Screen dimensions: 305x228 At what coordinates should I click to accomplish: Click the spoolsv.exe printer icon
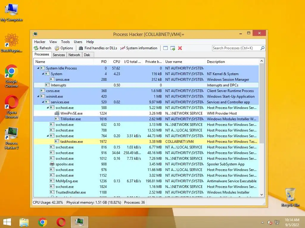click(x=52, y=164)
